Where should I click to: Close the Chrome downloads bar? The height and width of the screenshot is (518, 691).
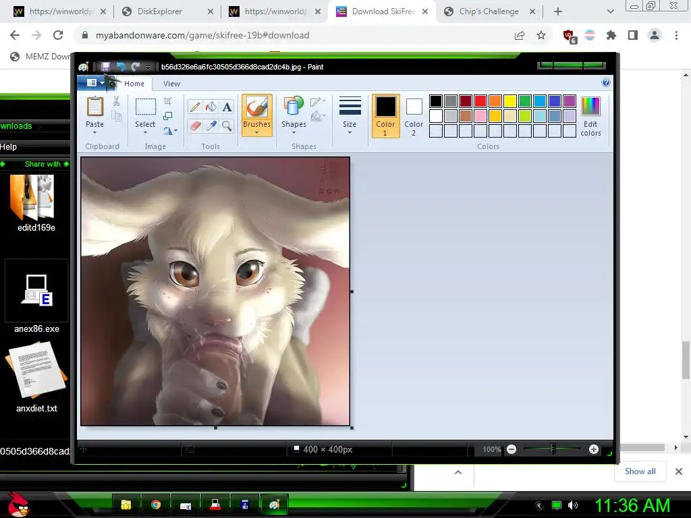pyautogui.click(x=679, y=471)
